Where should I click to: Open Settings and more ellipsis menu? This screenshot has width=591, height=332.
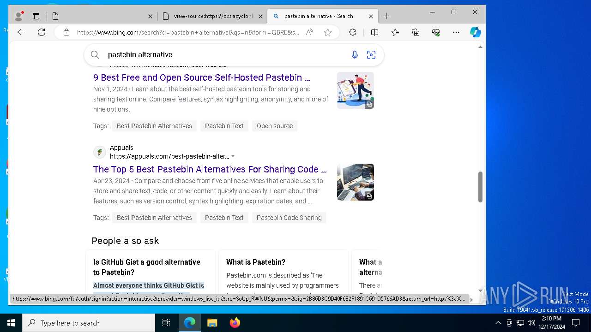click(456, 32)
